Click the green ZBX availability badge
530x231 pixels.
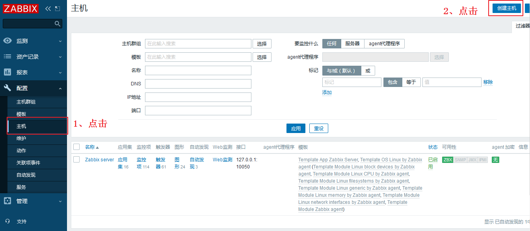(x=448, y=160)
